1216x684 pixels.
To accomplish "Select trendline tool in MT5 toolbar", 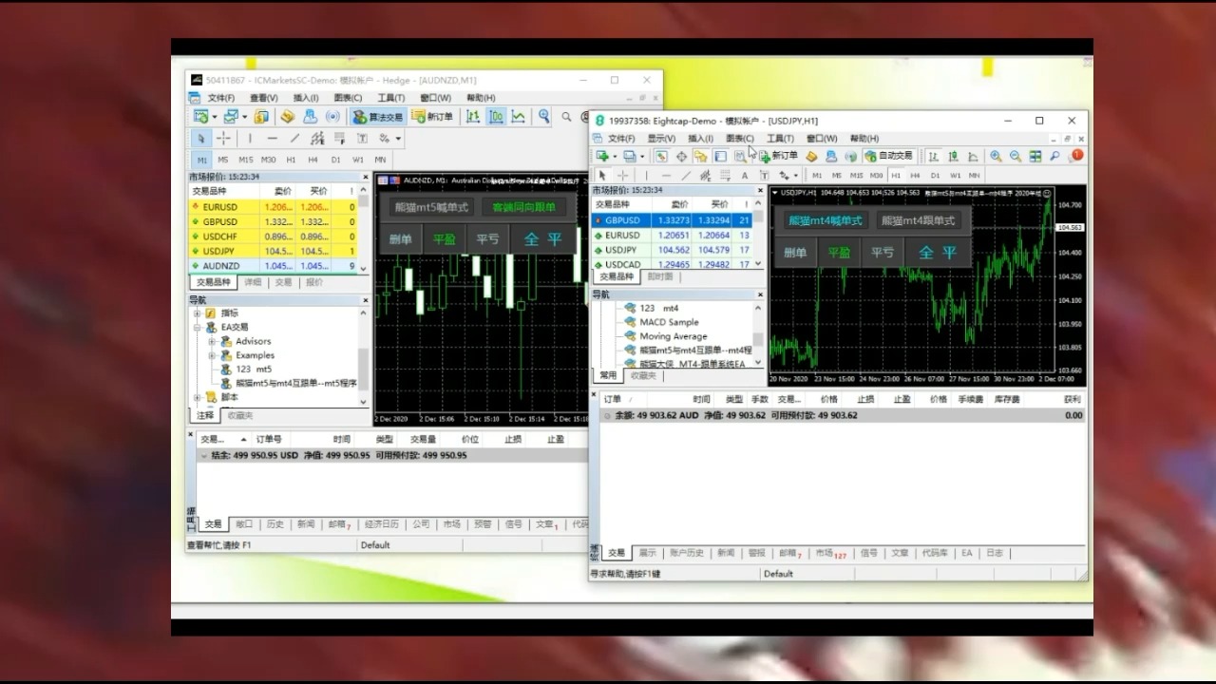I will (x=294, y=139).
